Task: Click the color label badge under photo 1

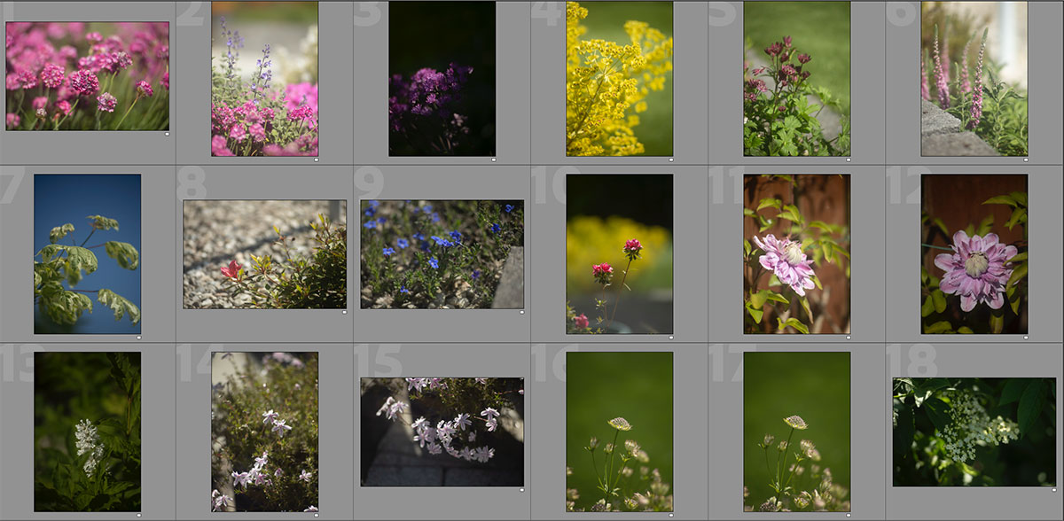Action: click(x=167, y=134)
